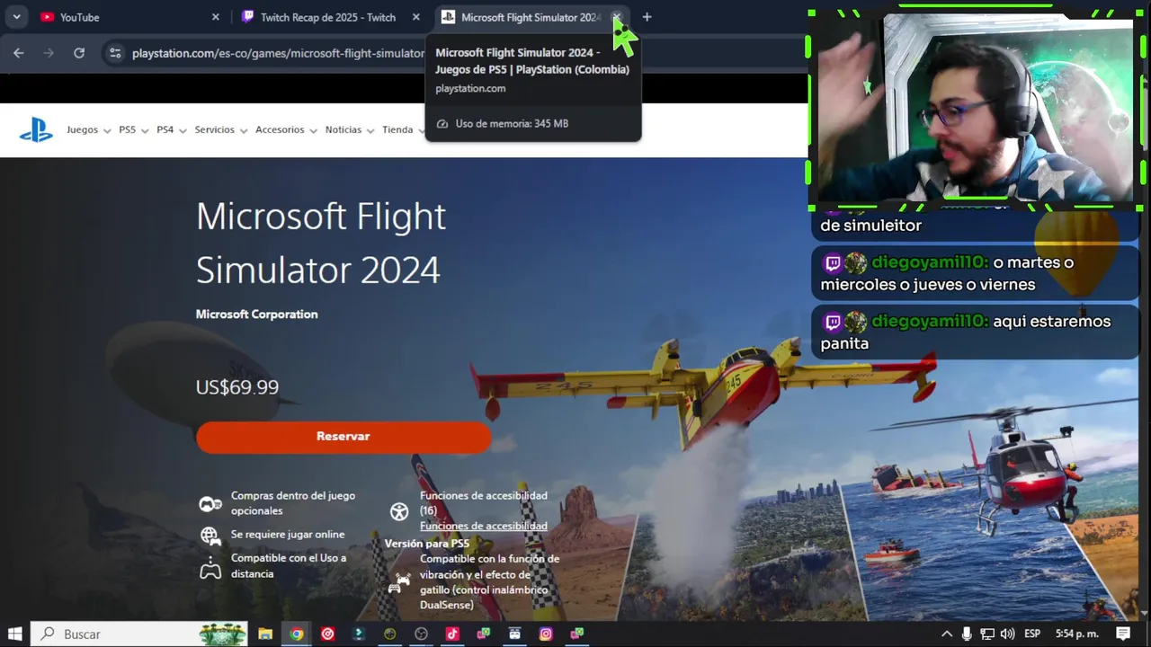Viewport: 1151px width, 647px height.
Task: Click the 'Compatible con el Uso a distancia' text
Action: [x=289, y=566]
